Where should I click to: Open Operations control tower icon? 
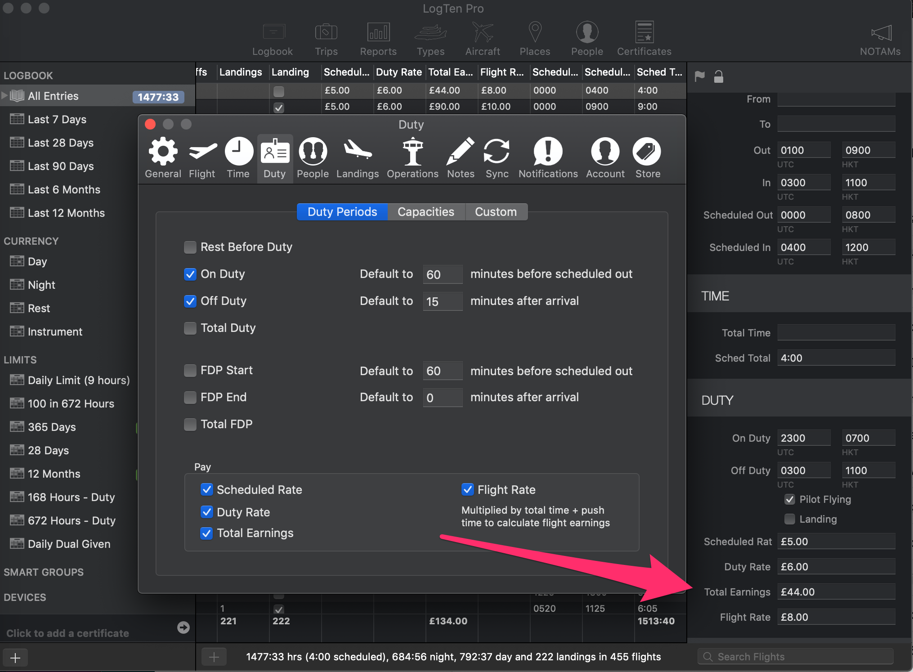tap(413, 152)
